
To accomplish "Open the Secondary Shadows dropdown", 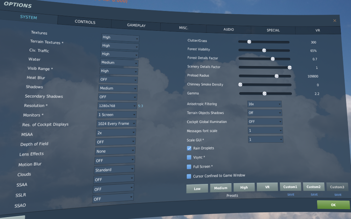I will pyautogui.click(x=117, y=97).
